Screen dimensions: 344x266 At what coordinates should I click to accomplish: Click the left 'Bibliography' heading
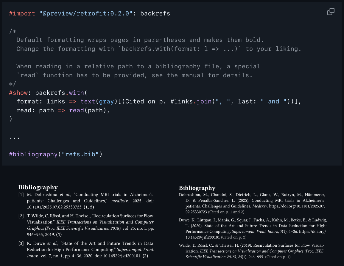[38, 188]
